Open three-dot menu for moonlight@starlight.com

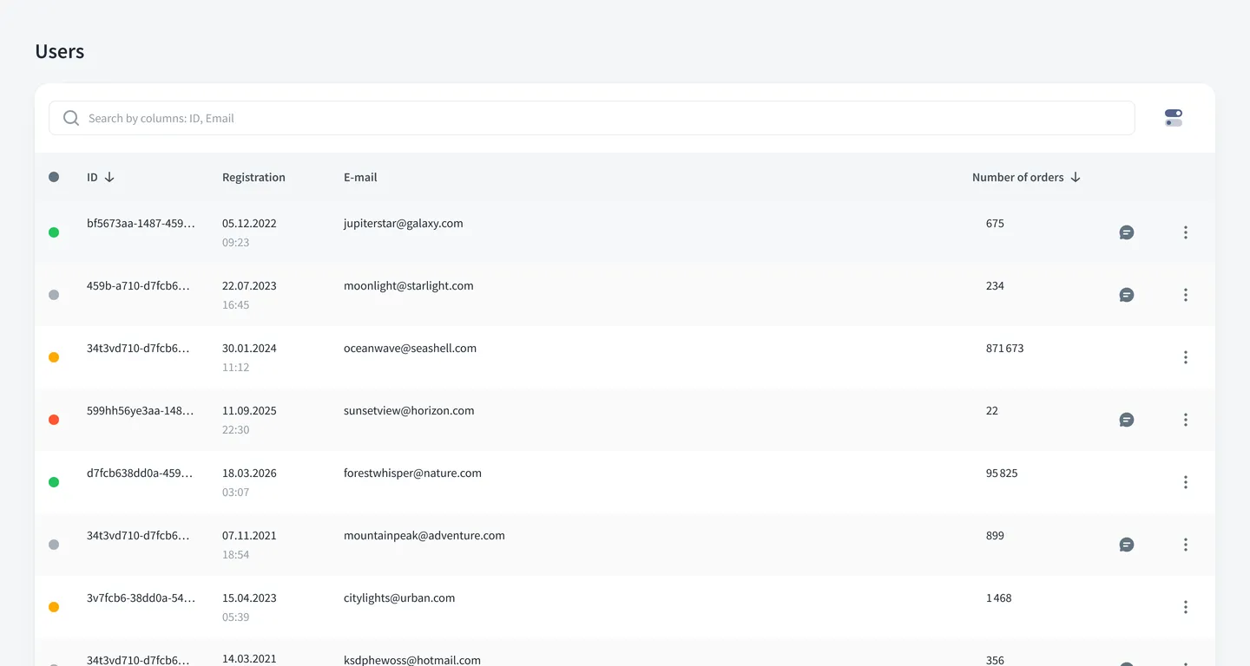pos(1186,295)
